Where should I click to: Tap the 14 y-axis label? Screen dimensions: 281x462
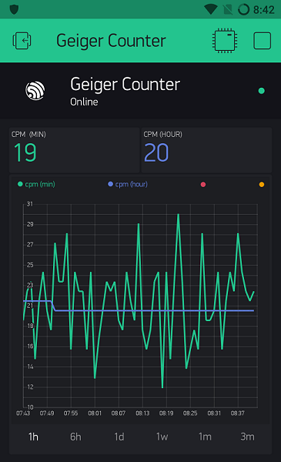coord(30,367)
